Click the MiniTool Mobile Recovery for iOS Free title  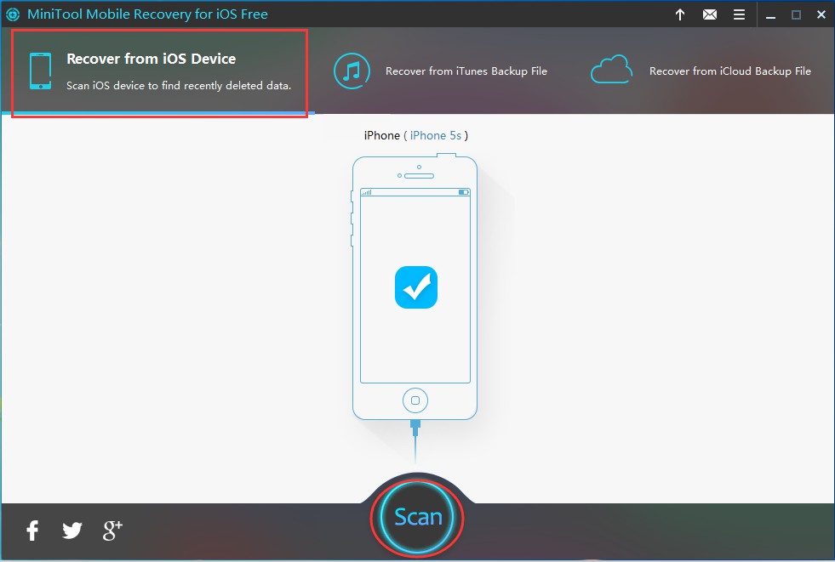[x=147, y=14]
